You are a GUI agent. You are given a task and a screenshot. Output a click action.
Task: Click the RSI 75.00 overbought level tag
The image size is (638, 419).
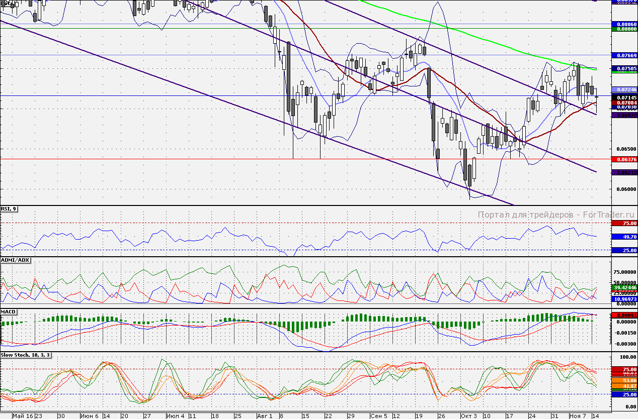tap(624, 223)
